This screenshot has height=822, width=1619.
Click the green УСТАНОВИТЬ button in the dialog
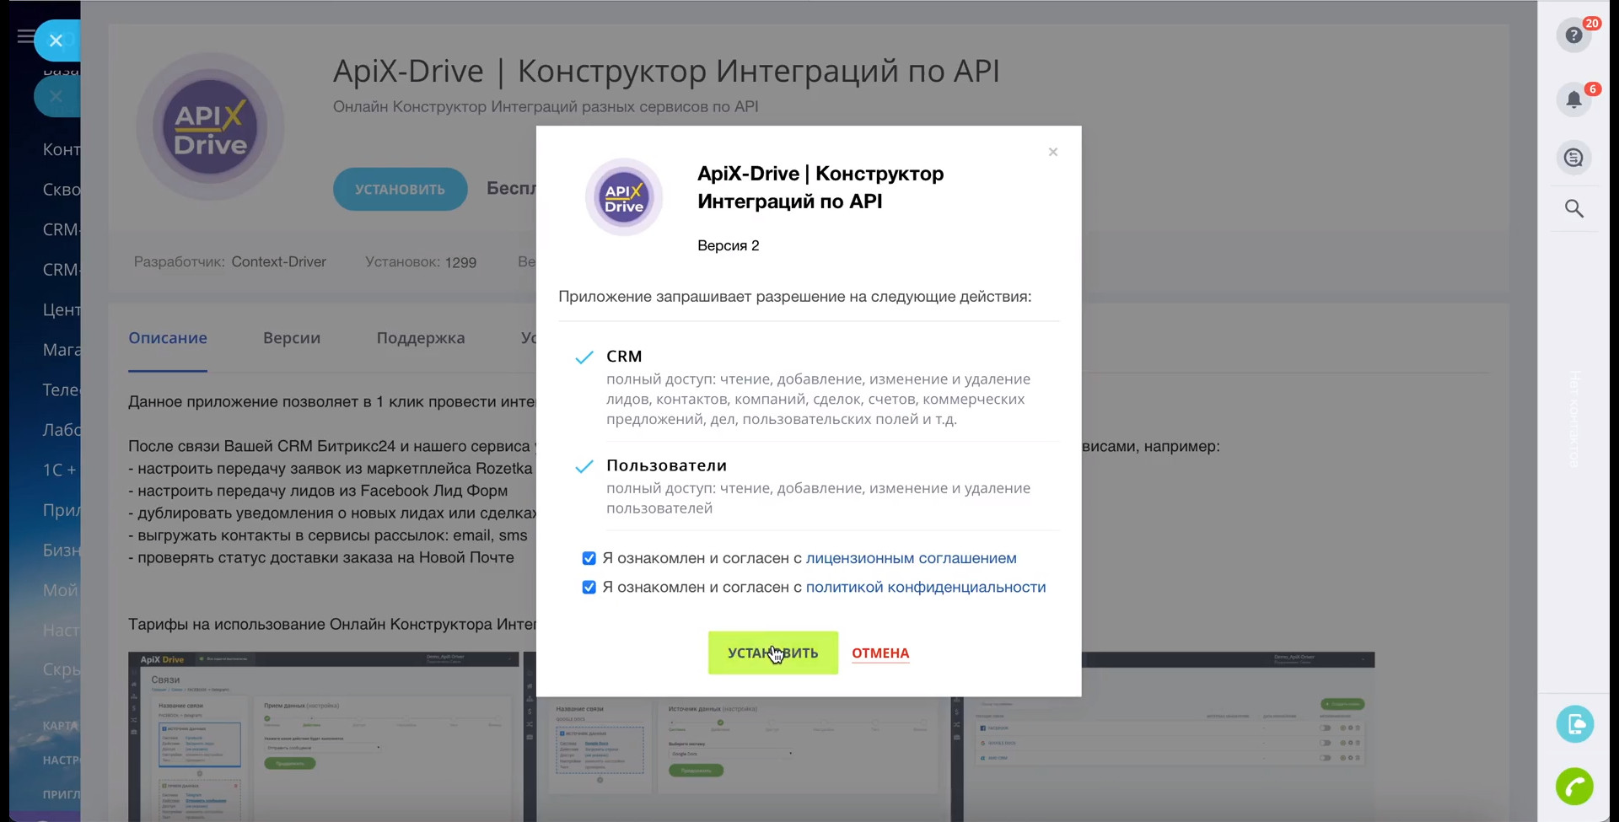(x=772, y=653)
